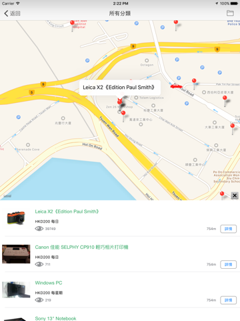Tap the HKD200 每日 price under Leica X2
This screenshot has height=321, width=240.
tap(47, 221)
